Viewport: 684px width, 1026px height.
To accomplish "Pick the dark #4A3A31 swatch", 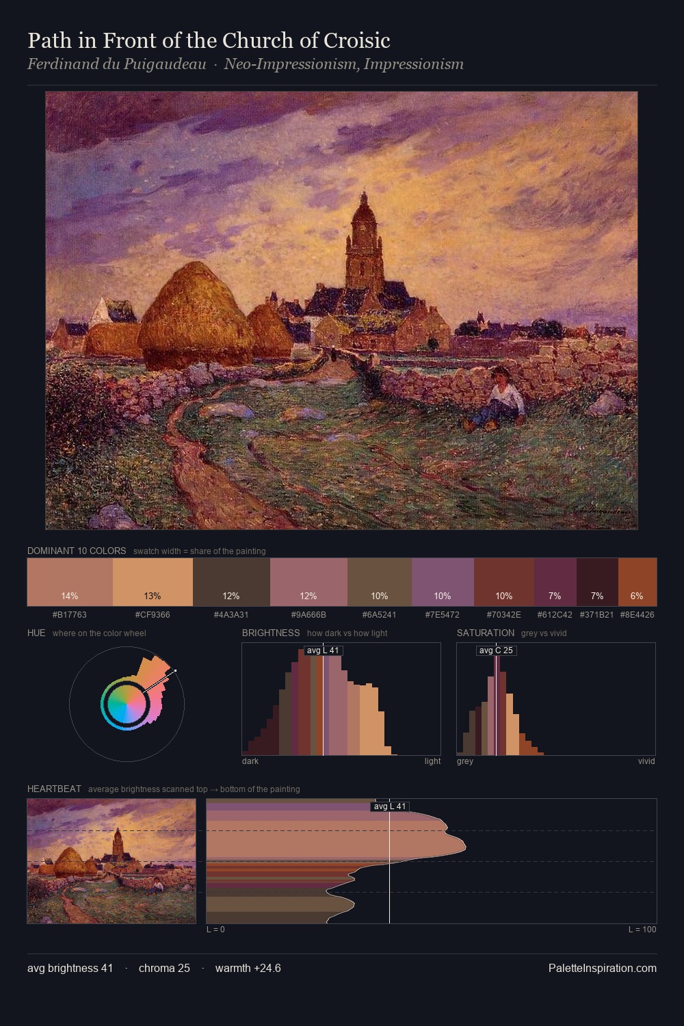I will point(231,582).
